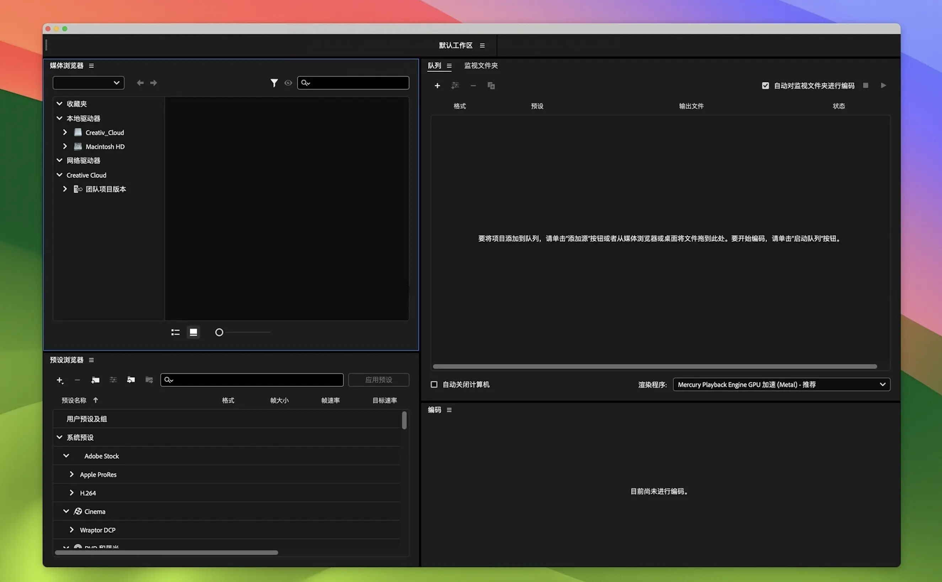
Task: Switch to the 监视文件夹 tab
Action: (x=481, y=66)
